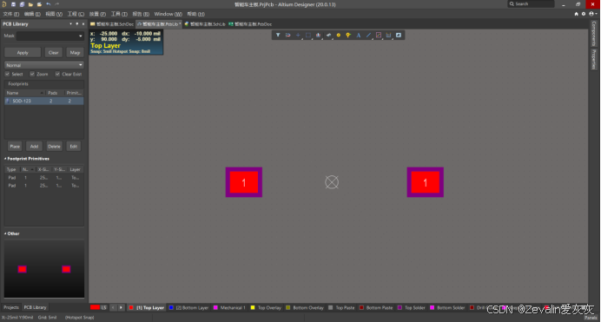601x322 pixels.
Task: Click the Delete footprint button
Action: coord(54,147)
